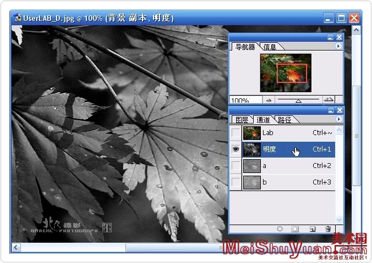Image resolution: width=372 pixels, height=263 pixels.
Task: Switch to the 图层 tab
Action: tap(242, 120)
